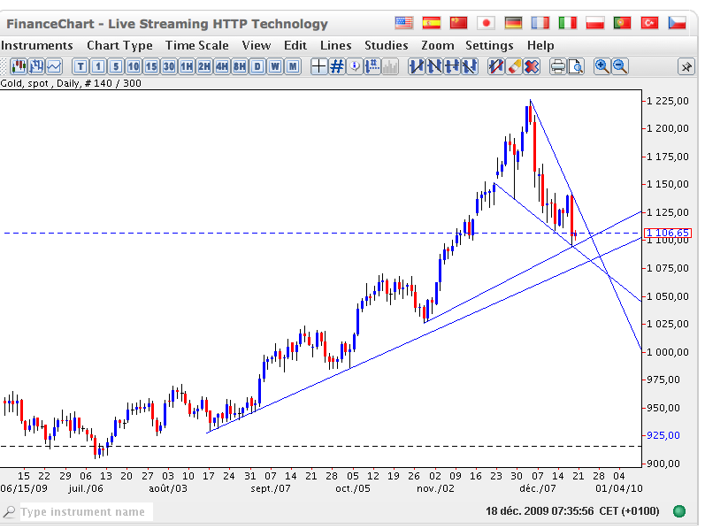The height and width of the screenshot is (529, 705).
Task: Open the search magnifier dropdown at bottom left
Action: pyautogui.click(x=10, y=512)
